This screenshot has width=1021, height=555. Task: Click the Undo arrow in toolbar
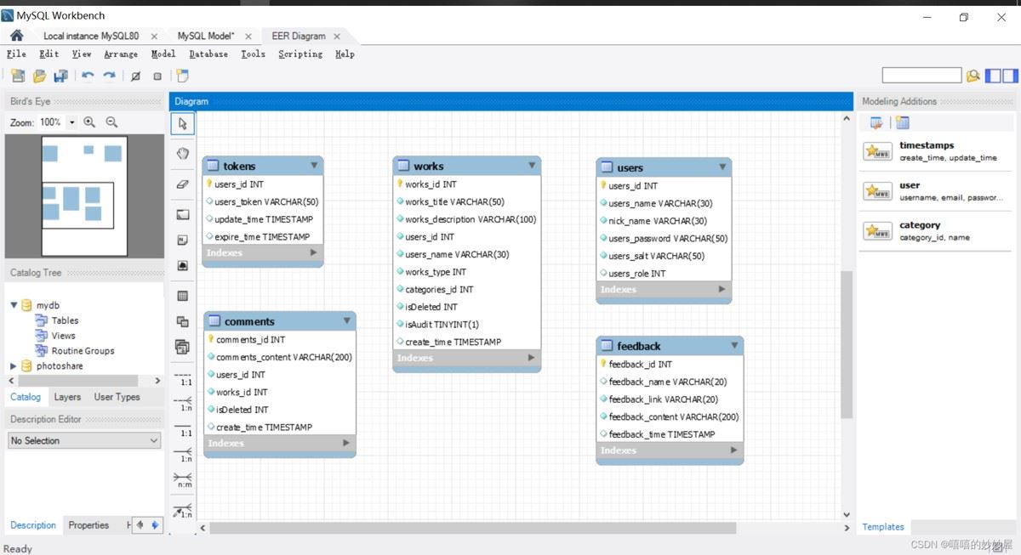(88, 76)
